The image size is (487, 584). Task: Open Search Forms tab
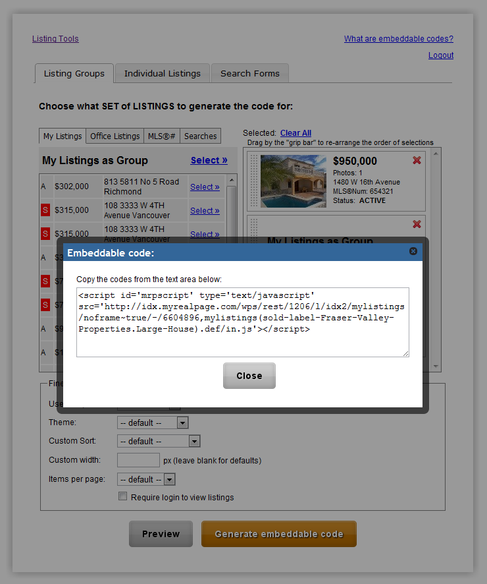[250, 73]
